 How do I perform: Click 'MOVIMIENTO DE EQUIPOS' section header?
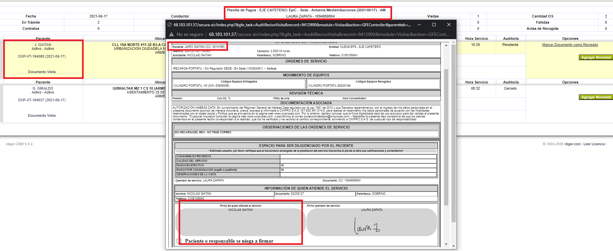[306, 75]
